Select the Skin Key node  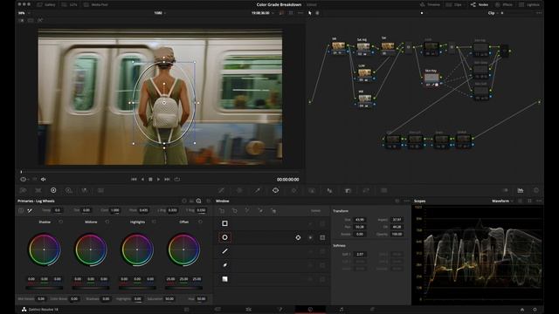pos(431,78)
